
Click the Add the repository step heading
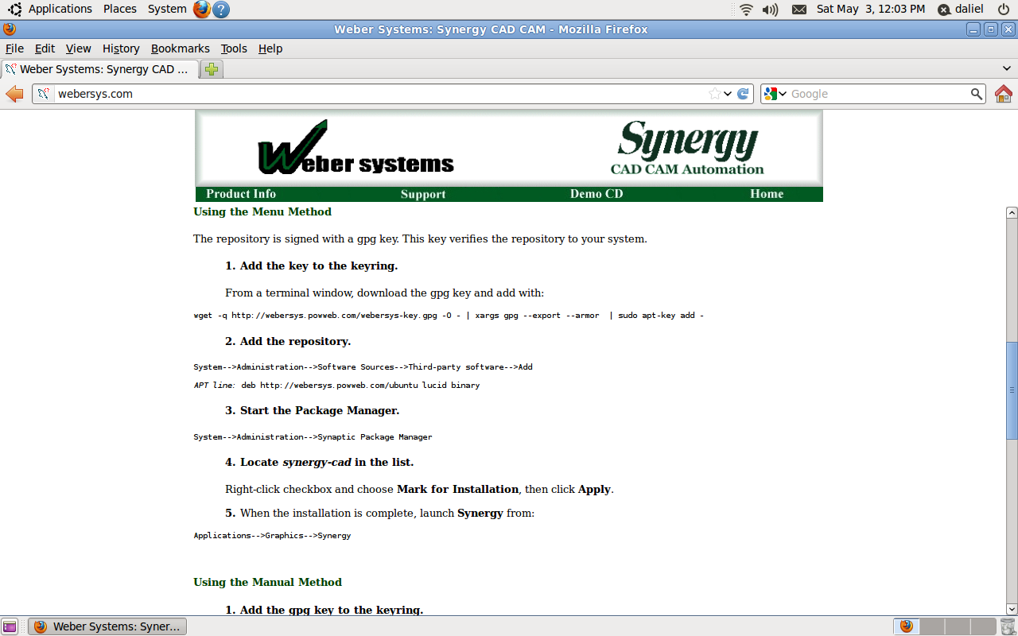(288, 341)
